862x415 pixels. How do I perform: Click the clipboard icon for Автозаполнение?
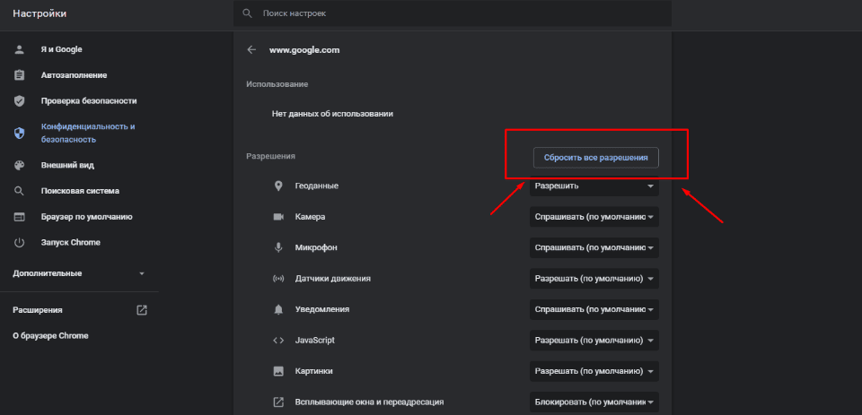click(x=19, y=75)
